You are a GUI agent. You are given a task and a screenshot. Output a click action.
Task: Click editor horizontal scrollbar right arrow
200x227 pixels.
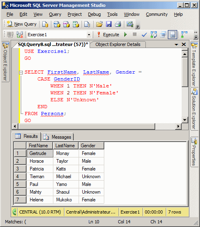click(x=178, y=127)
